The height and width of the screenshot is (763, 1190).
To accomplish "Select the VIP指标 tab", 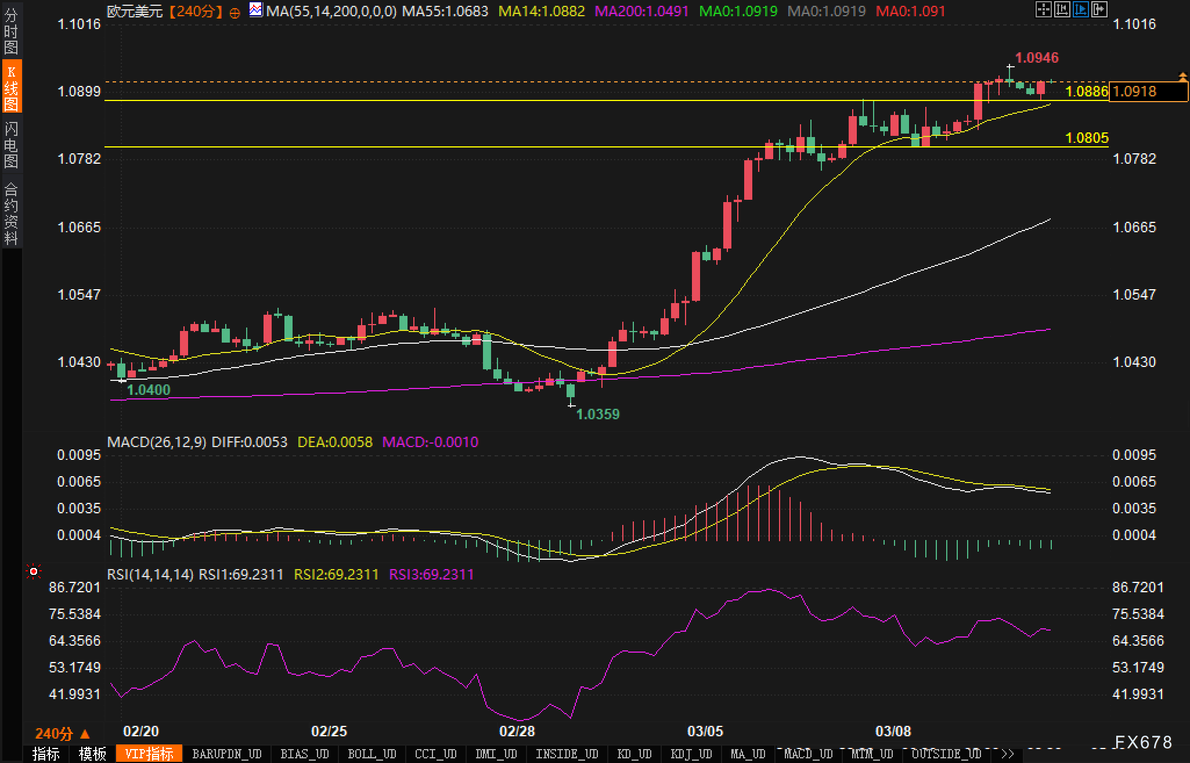I will [x=149, y=754].
